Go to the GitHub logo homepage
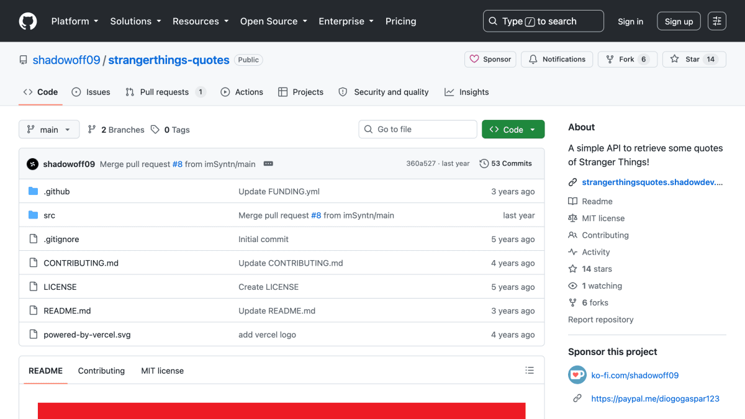Viewport: 745px width, 419px height. [28, 21]
